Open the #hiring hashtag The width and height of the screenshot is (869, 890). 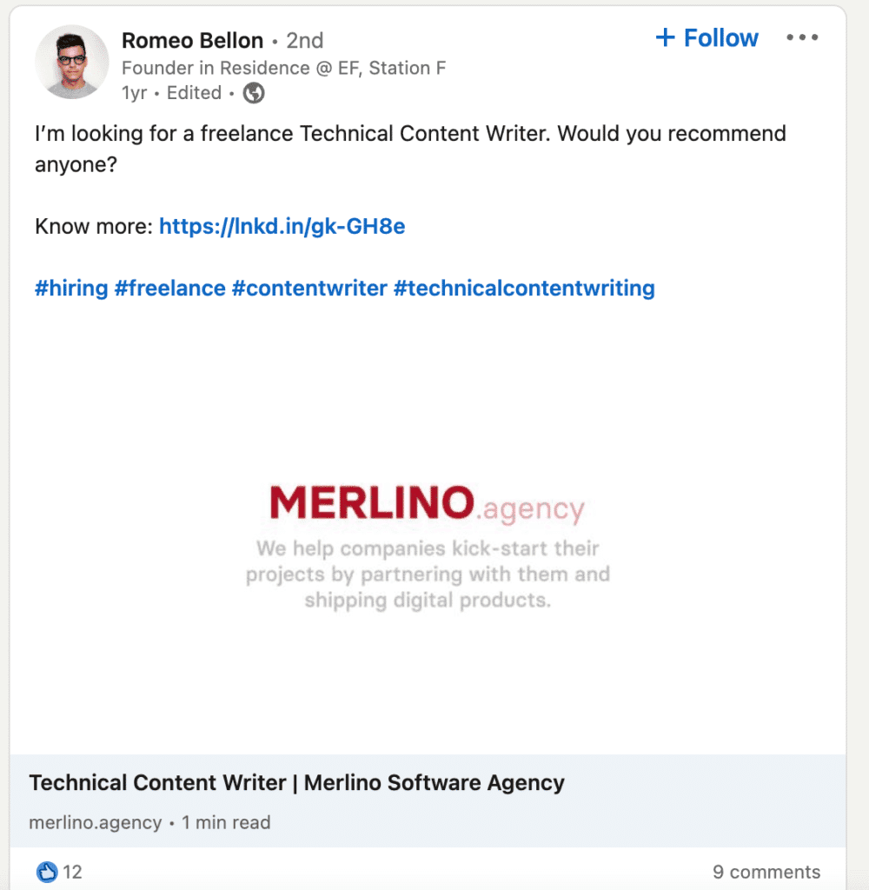coord(70,288)
